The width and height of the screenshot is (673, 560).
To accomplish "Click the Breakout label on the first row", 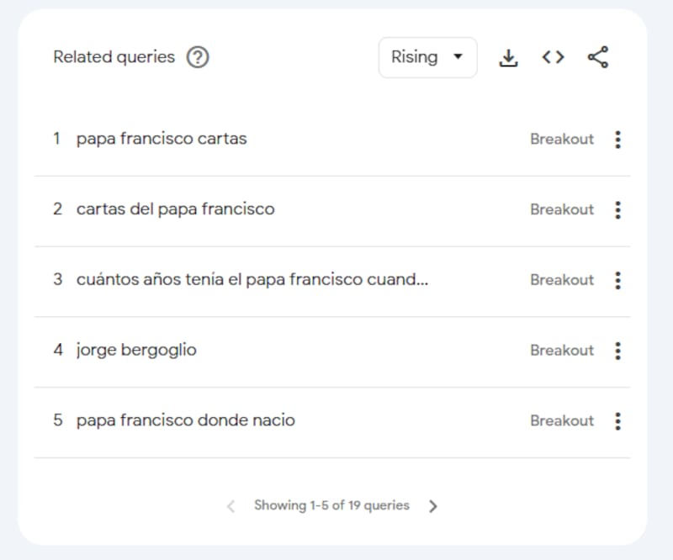I will (562, 140).
